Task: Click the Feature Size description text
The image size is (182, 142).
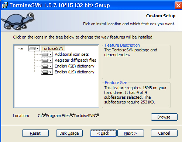Action: pos(135,95)
